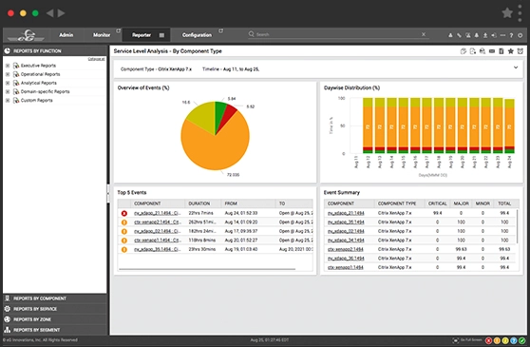This screenshot has height=347, width=530.
Task: Open the Reports By Service section
Action: [55, 309]
